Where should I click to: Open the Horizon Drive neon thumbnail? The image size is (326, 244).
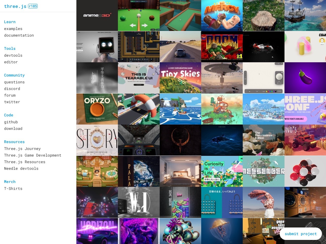(x=97, y=231)
